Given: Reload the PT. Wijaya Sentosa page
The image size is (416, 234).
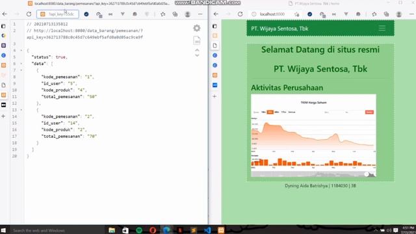Looking at the screenshot, I should (240, 14).
